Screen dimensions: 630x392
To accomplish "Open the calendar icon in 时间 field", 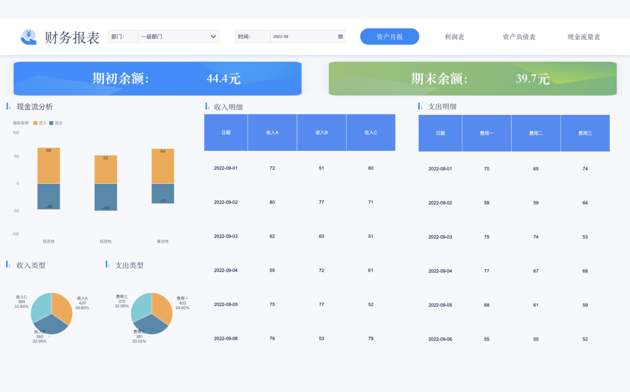I will click(340, 37).
